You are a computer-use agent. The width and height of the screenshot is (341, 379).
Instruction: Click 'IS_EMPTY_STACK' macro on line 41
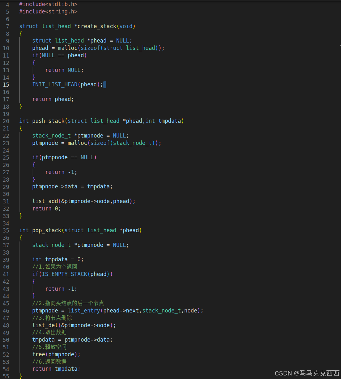65,274
